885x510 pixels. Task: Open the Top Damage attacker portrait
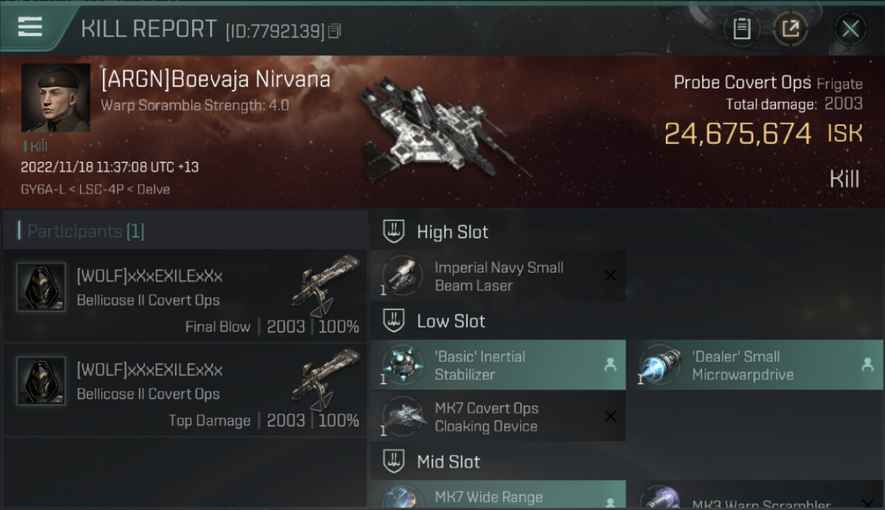pos(41,381)
